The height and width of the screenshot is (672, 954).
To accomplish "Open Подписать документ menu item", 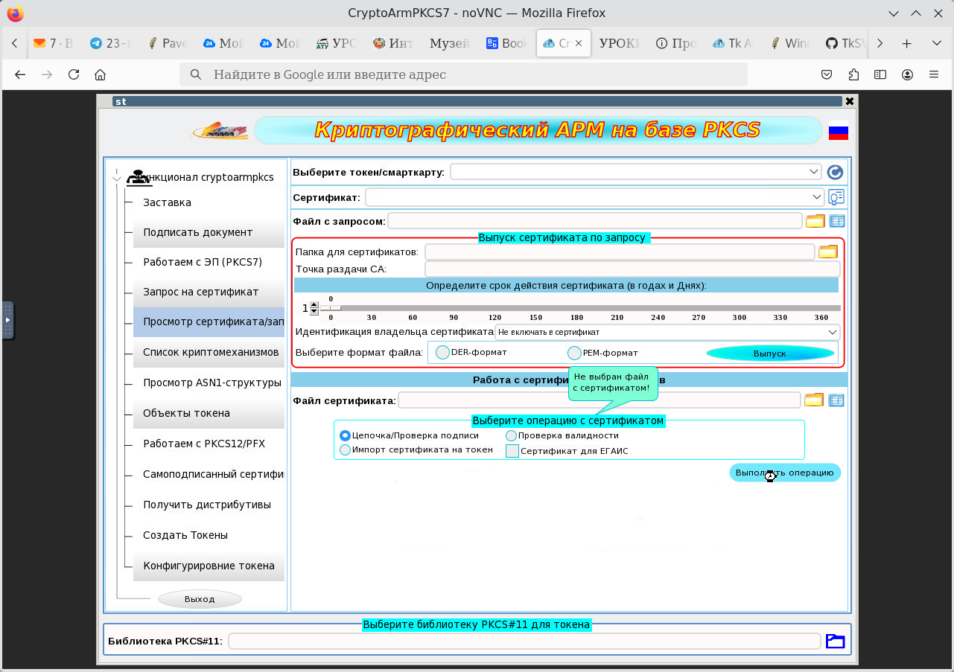I will tap(198, 232).
